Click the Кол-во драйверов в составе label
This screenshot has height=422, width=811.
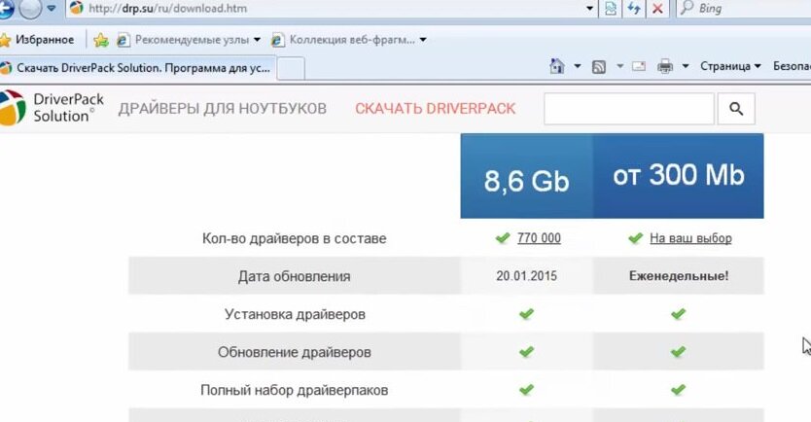(295, 238)
